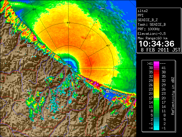The width and height of the screenshot is (182, 137).
Task: Click the 'PRF: 1000Hz' value
Action: click(149, 29)
